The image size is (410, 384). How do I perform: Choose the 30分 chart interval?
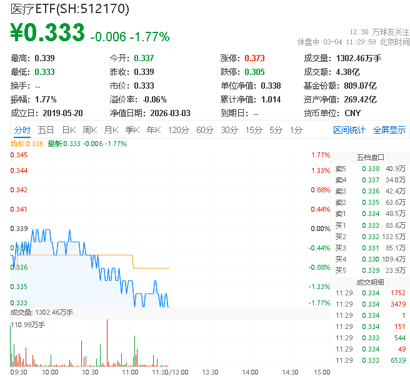click(x=229, y=130)
